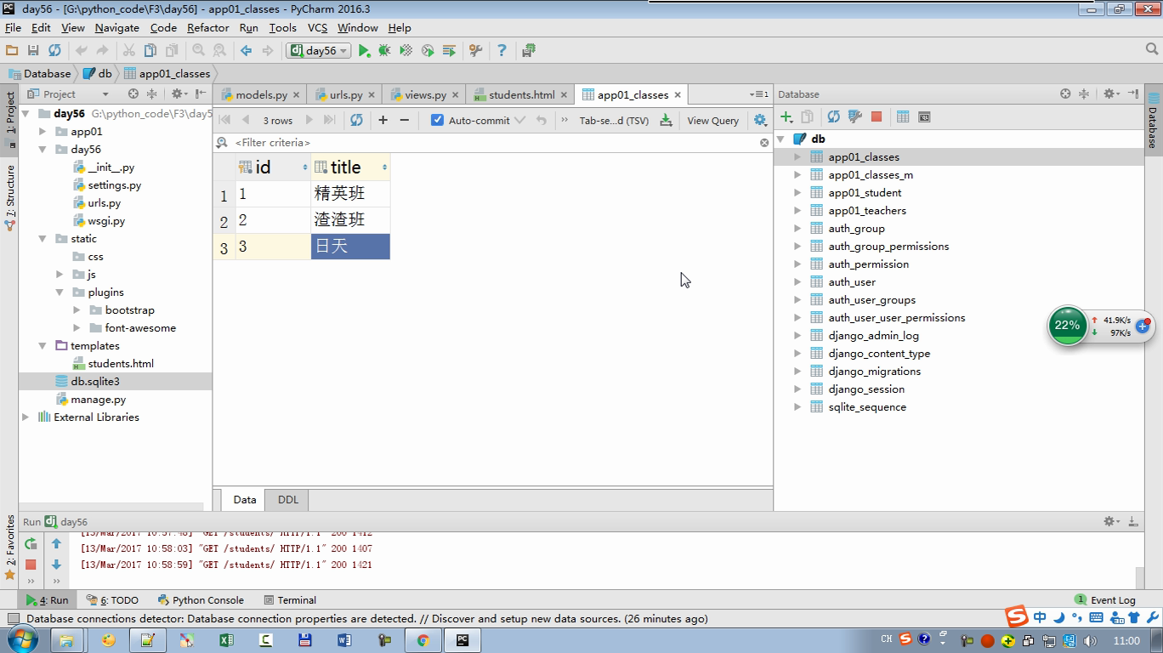Toggle the Auto-commit checkbox

438,120
